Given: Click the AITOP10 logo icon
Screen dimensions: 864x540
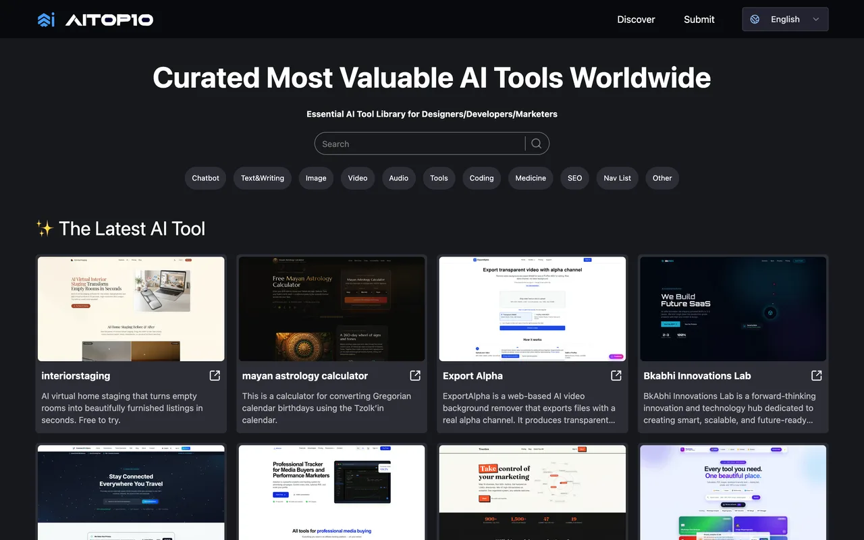Looking at the screenshot, I should click(x=47, y=20).
